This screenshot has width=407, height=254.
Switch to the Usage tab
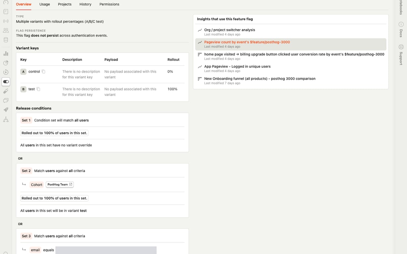[44, 4]
